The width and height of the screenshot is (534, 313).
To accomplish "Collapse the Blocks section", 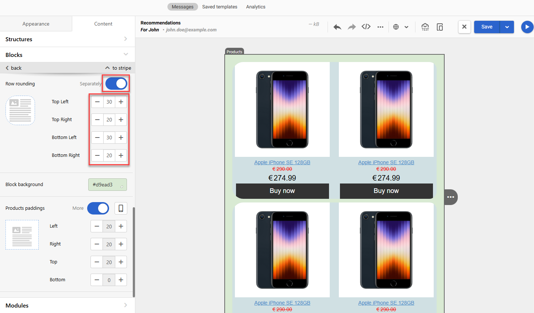I will pos(67,55).
